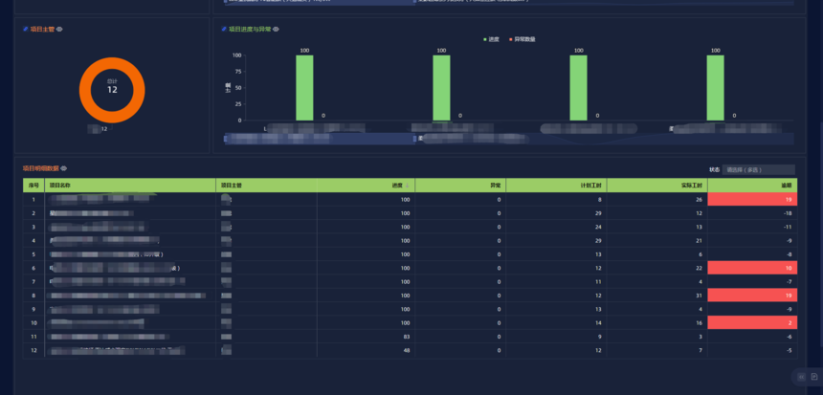Toggle the red 异常数量 legend item
The image size is (823, 395).
(518, 39)
